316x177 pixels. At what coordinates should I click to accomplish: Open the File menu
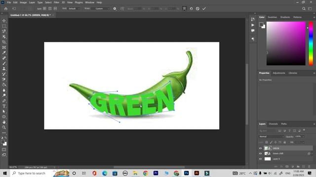point(9,2)
